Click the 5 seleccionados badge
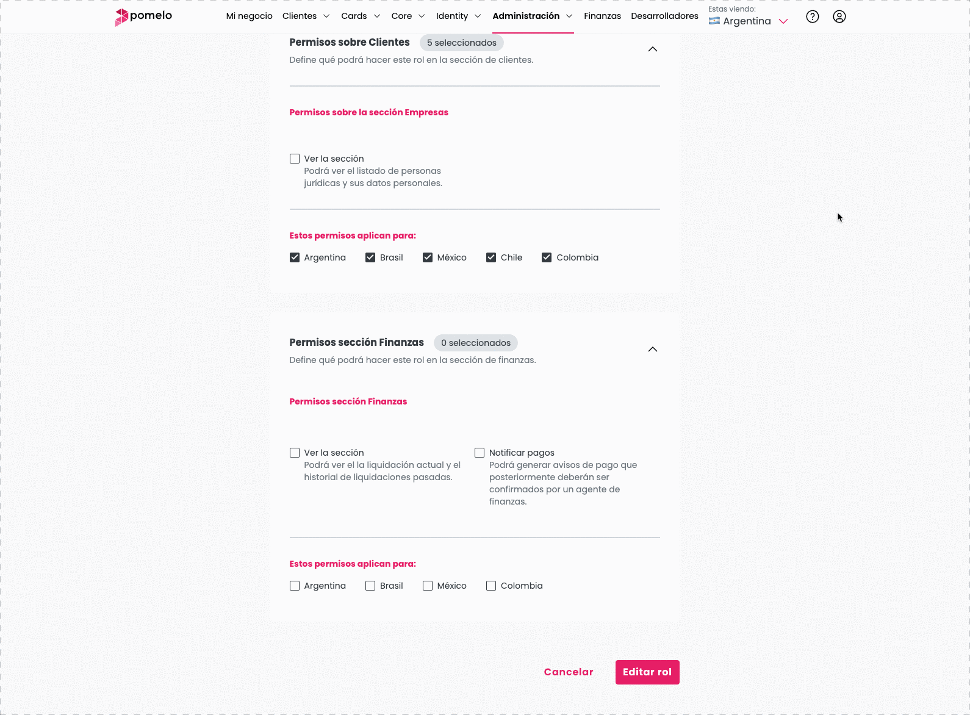This screenshot has height=715, width=970. click(461, 43)
